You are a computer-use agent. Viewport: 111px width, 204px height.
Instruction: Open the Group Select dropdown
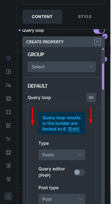pyautogui.click(x=62, y=67)
